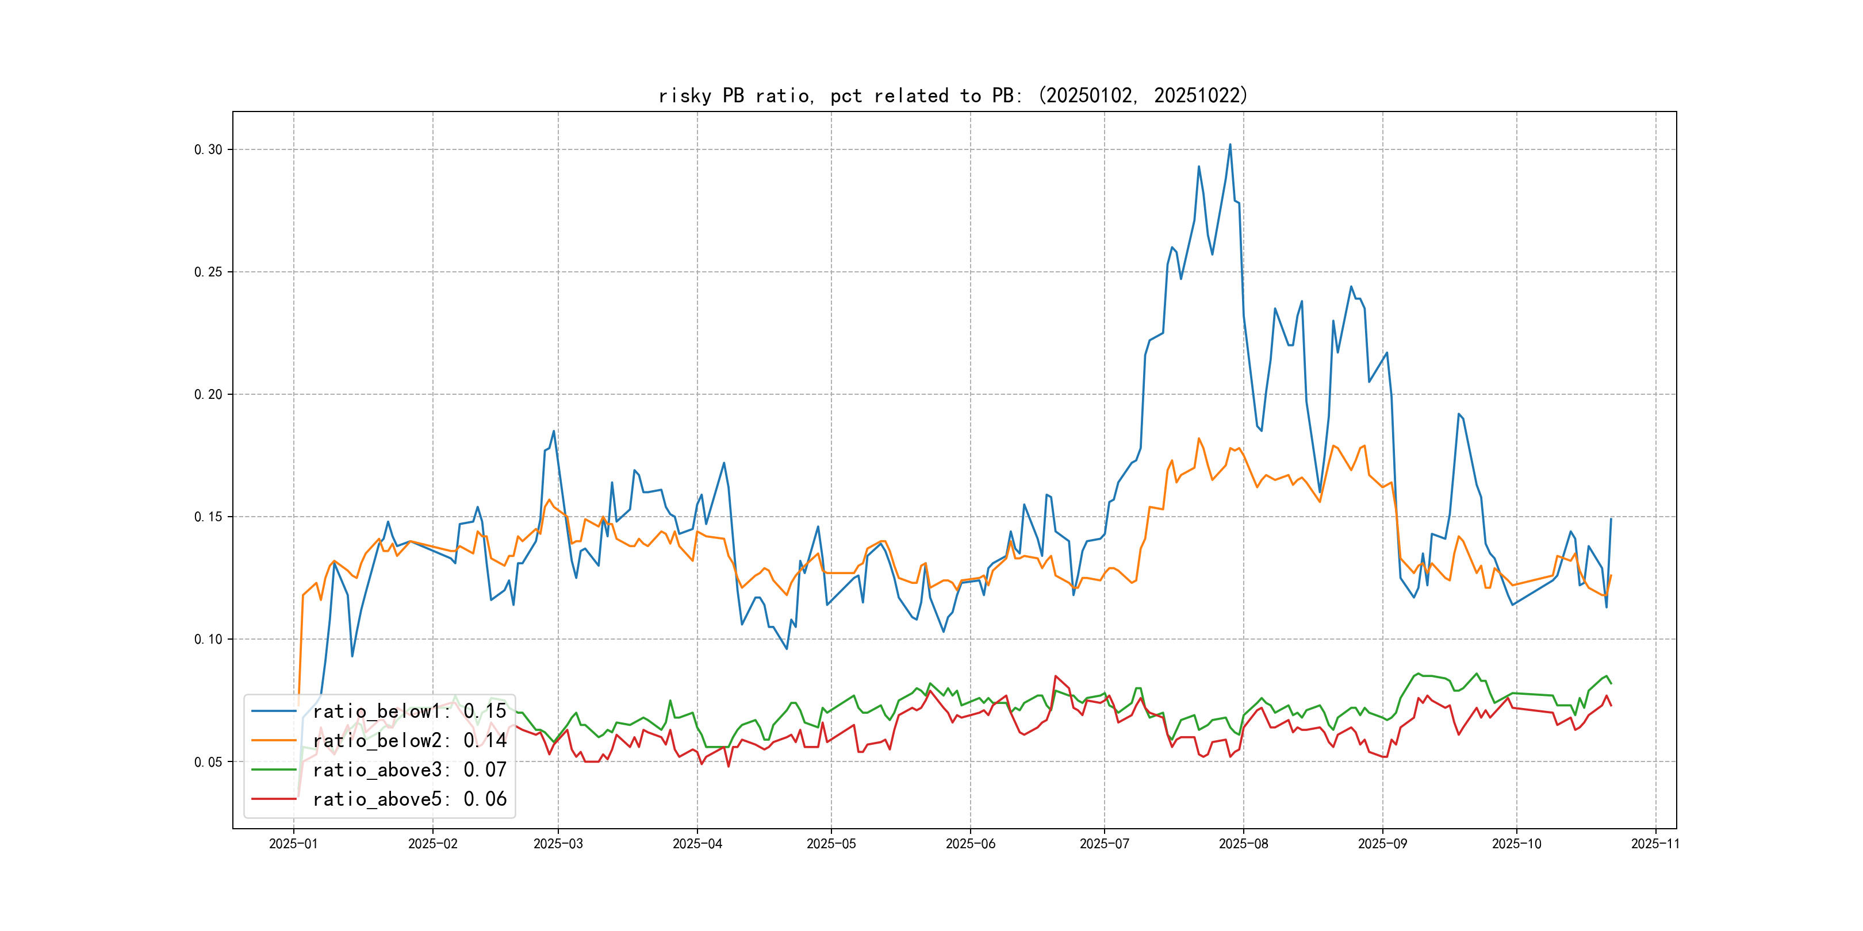Screen dimensions: 1863x931
Task: Select the 'ratio_below1: 0.15' legend label
Action: point(409,711)
